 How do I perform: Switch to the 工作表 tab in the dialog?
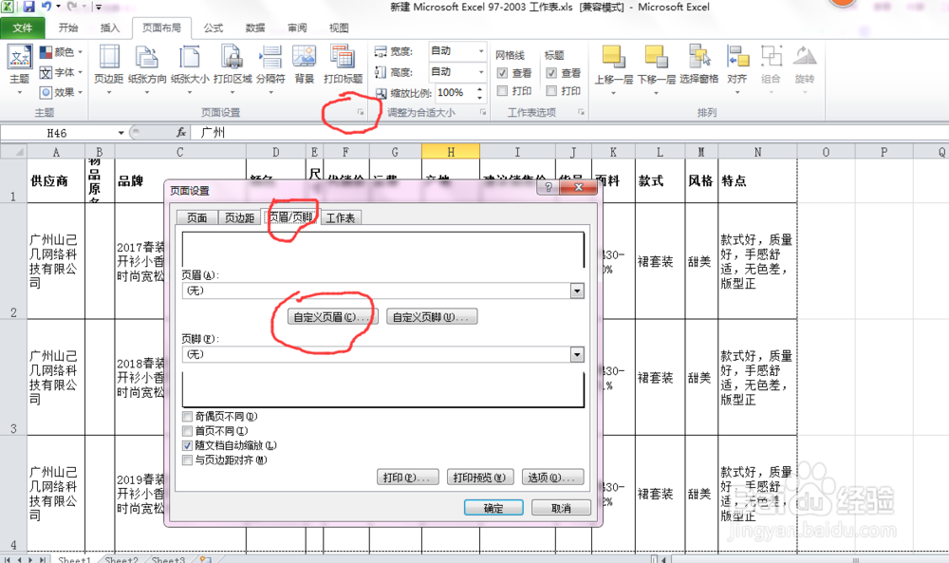click(x=341, y=216)
